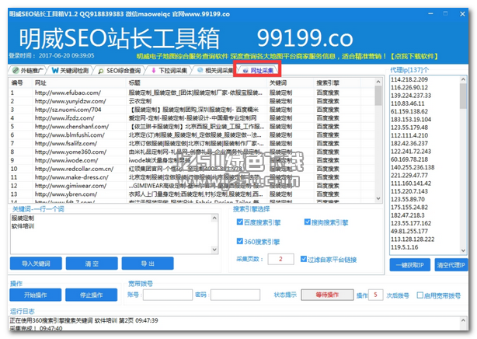Screen dimensions: 477x339
Task: Click the 清空 keywords button
Action: 92,264
